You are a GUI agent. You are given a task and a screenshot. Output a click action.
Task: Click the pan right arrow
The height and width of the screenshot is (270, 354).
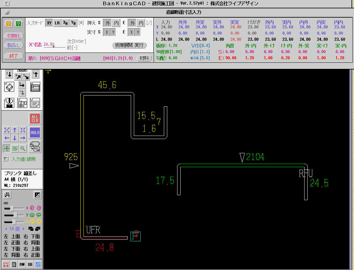pos(23,138)
